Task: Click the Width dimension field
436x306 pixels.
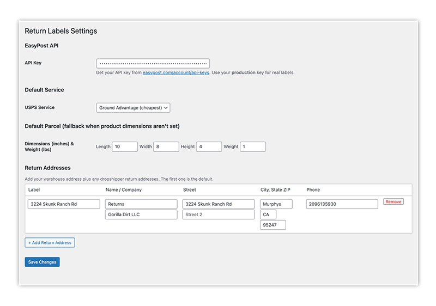Action: (166, 146)
